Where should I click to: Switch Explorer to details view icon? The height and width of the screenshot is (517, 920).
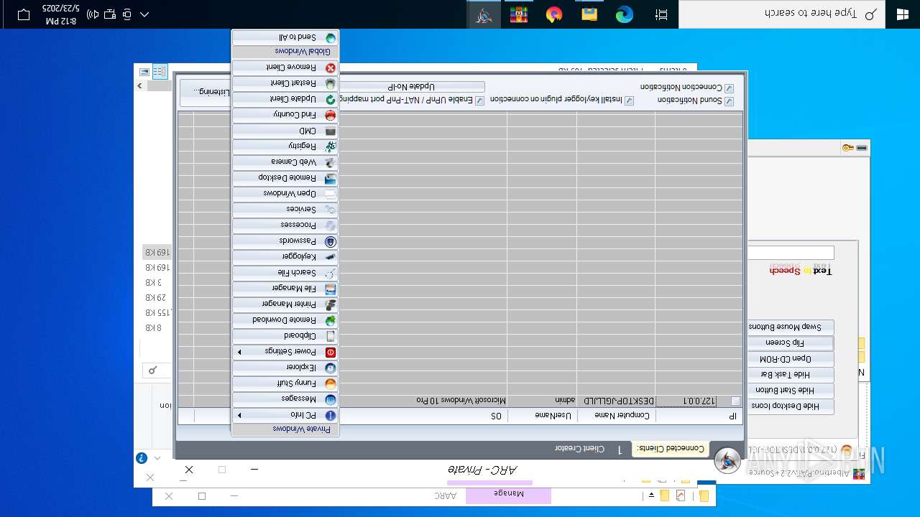160,72
